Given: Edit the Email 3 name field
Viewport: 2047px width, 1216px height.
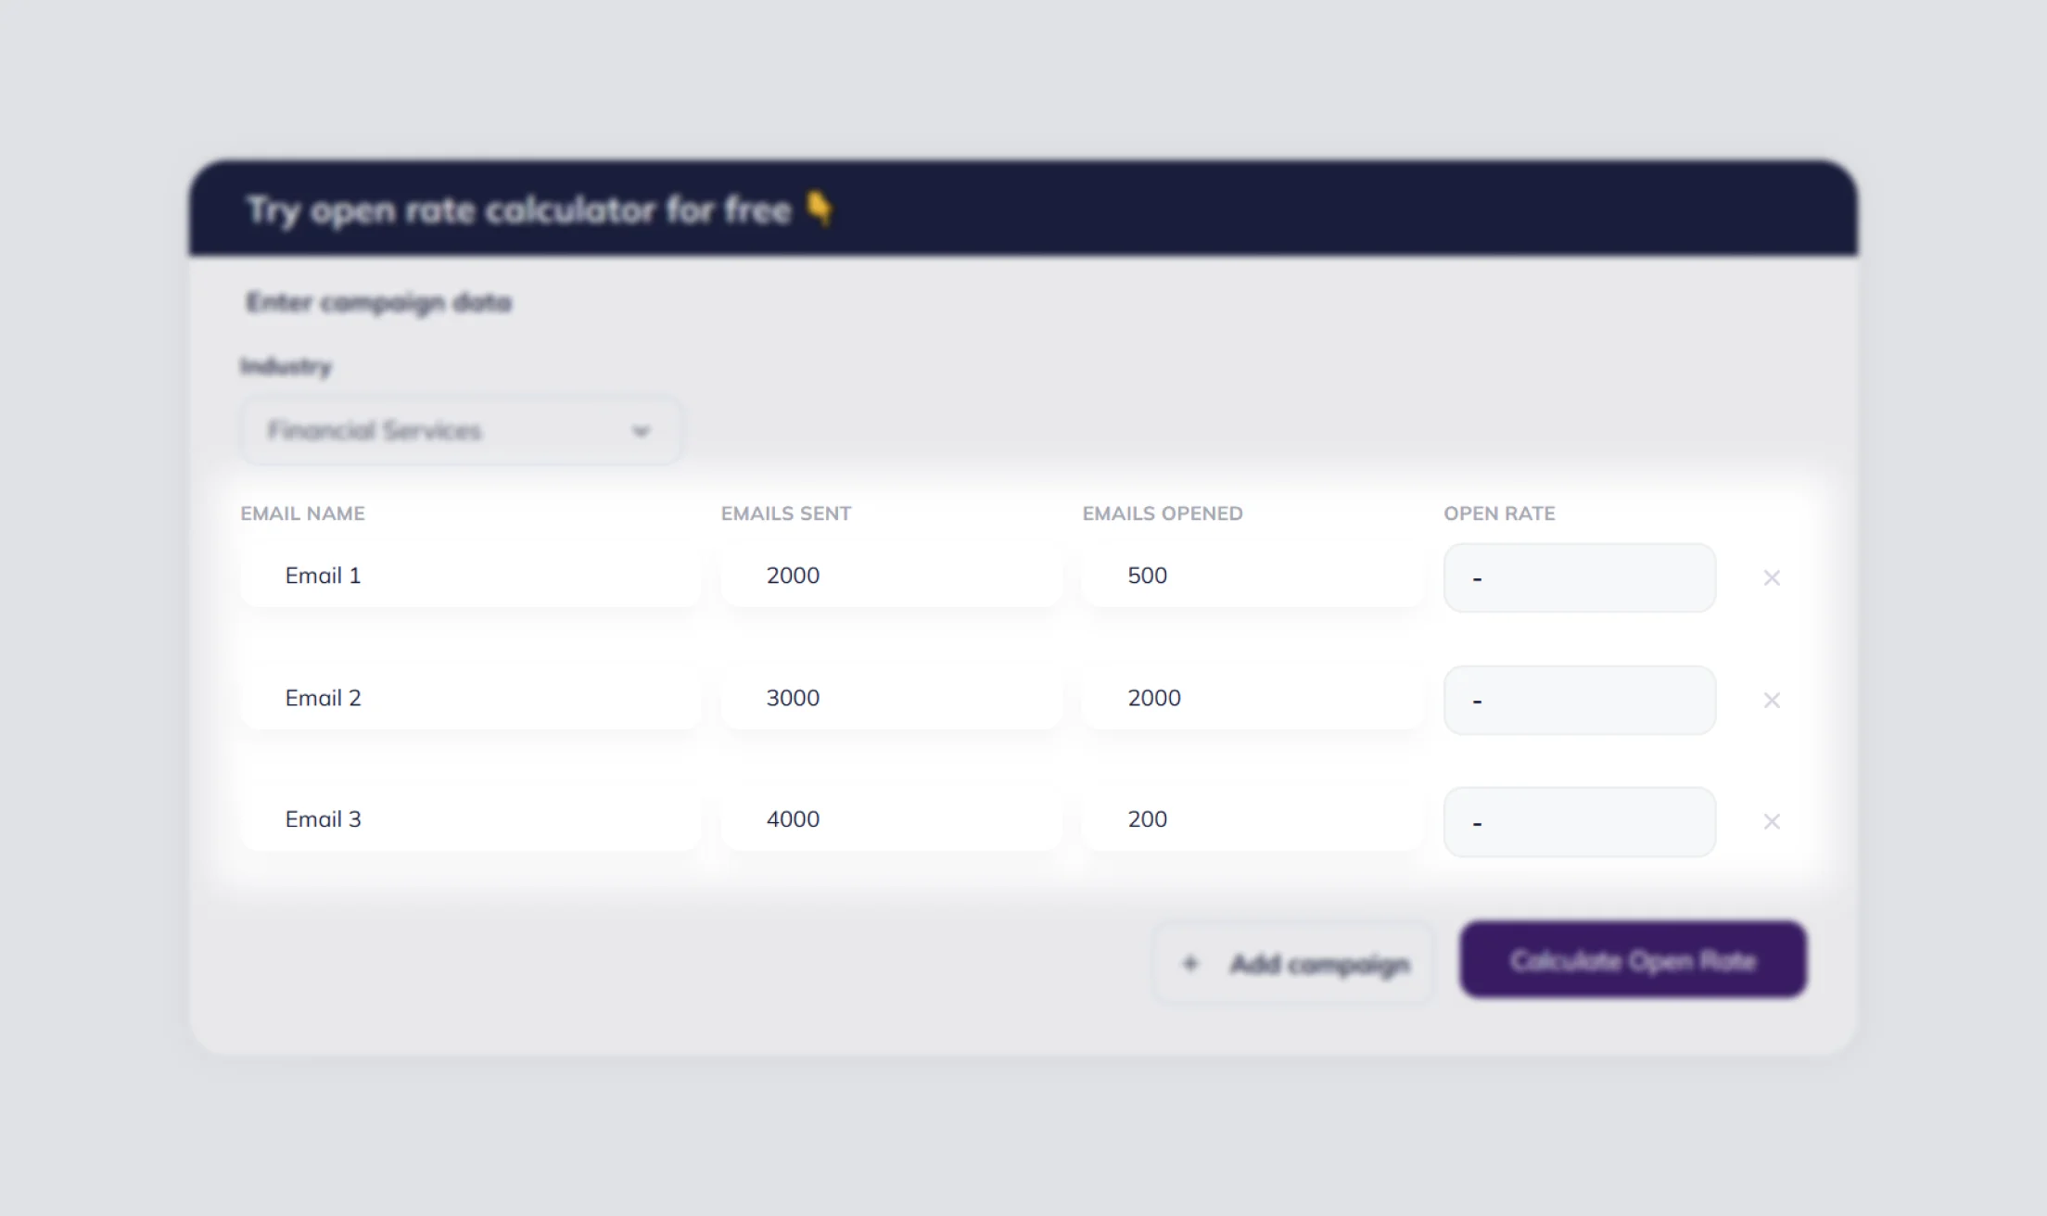Looking at the screenshot, I should [471, 819].
